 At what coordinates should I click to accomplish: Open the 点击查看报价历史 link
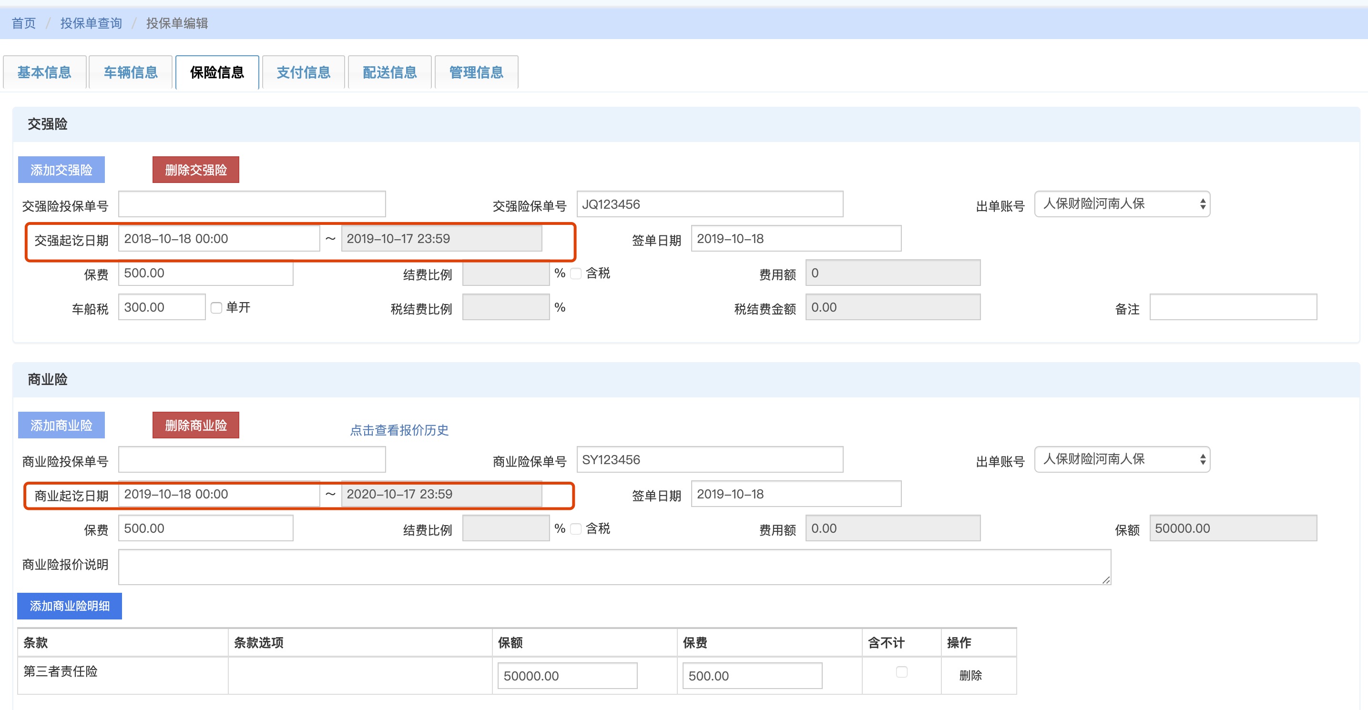point(399,430)
